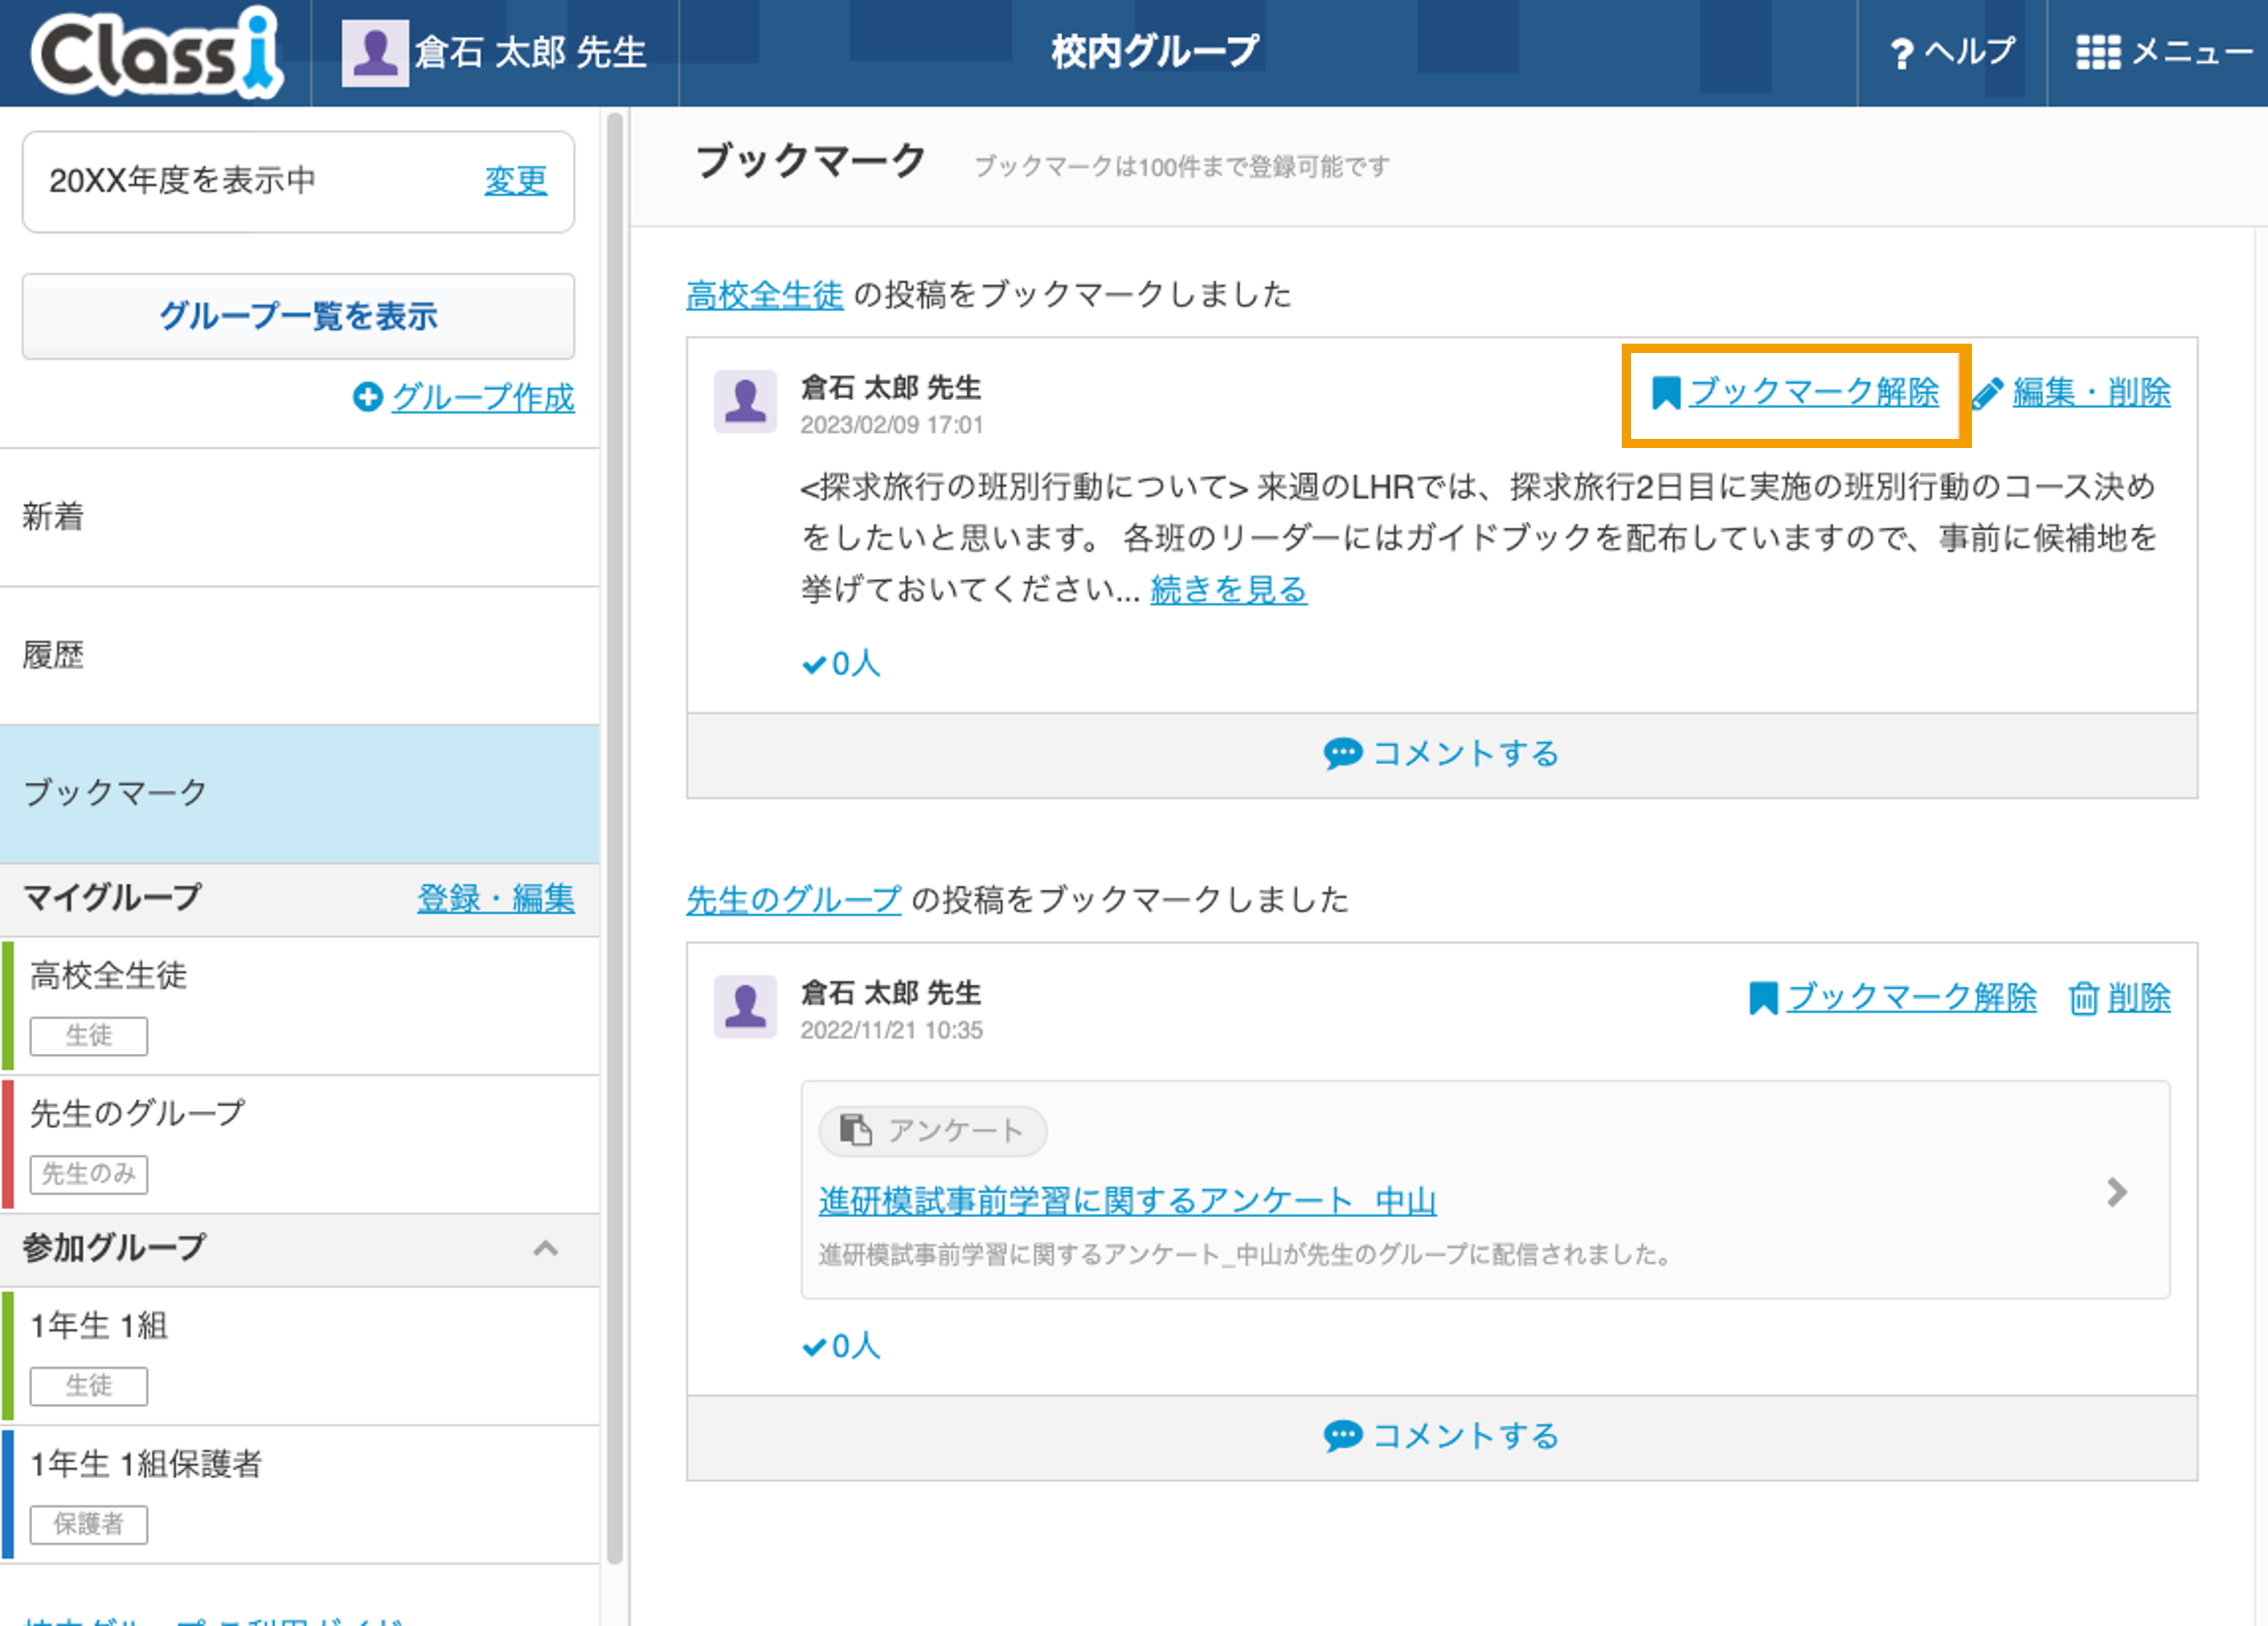Viewport: 2268px width, 1626px height.
Task: Click the 高校全生徒 link above the first post
Action: [765, 294]
